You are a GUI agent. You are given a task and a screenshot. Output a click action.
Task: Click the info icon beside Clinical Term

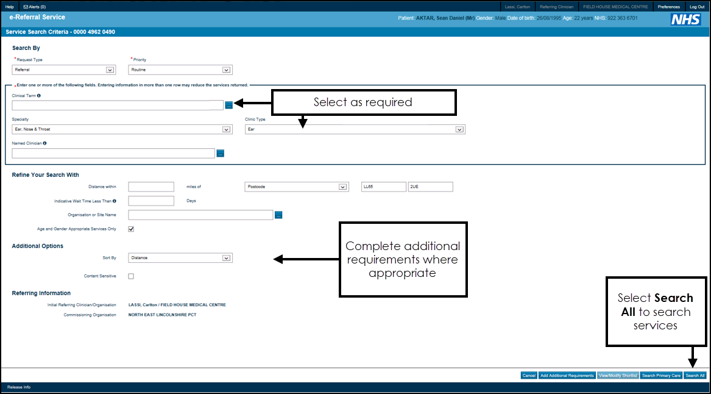point(39,96)
